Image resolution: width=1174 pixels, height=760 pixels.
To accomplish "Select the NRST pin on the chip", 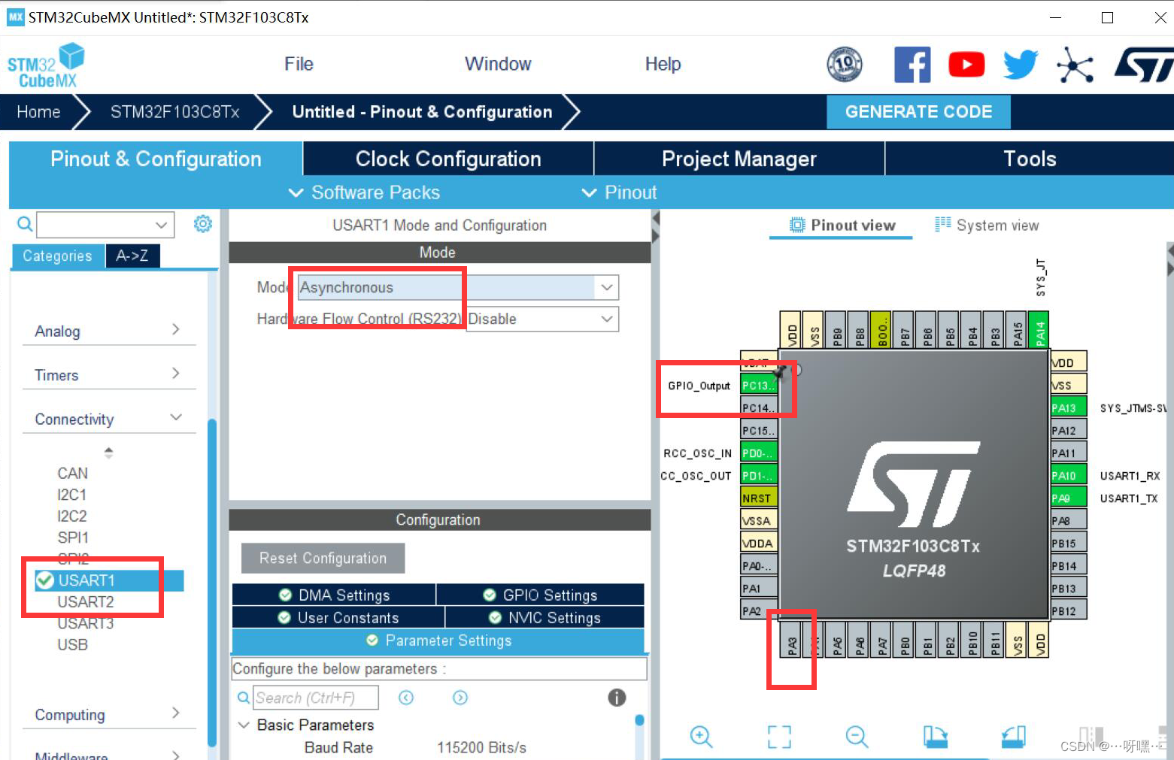I will pyautogui.click(x=758, y=498).
